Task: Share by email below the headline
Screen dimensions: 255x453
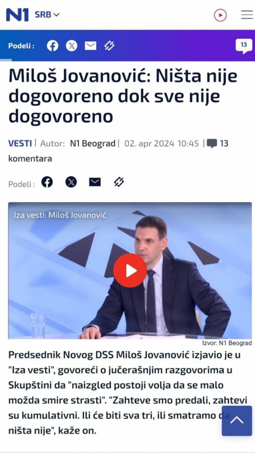Action: 95,182
